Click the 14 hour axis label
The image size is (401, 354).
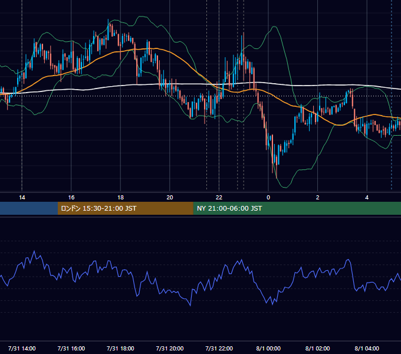[22, 198]
